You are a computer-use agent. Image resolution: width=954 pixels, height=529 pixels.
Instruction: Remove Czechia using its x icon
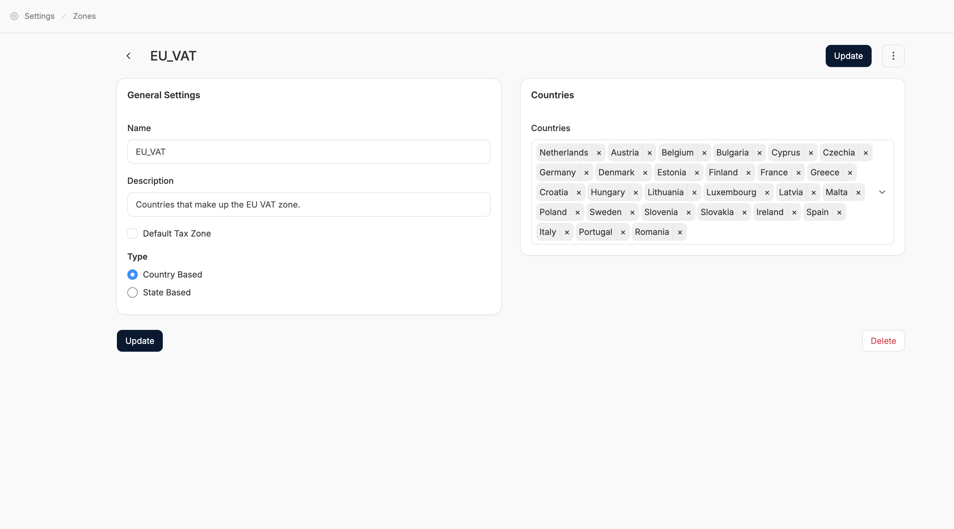coord(865,153)
